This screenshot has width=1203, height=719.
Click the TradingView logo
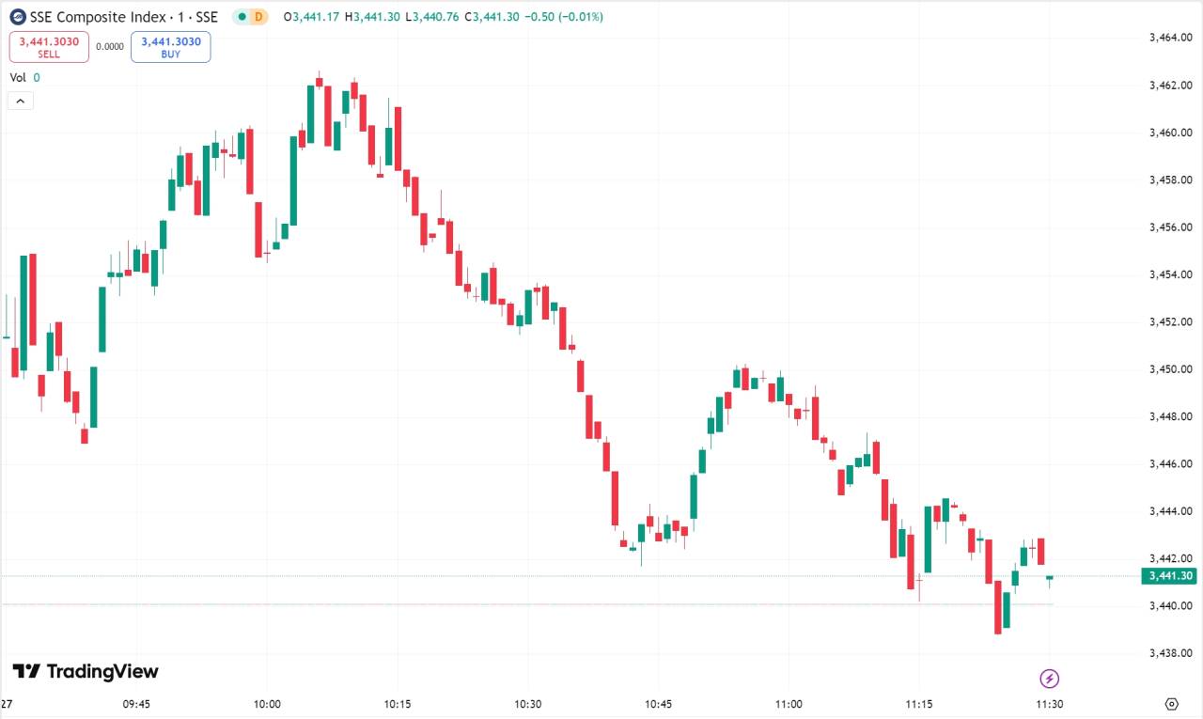click(86, 671)
